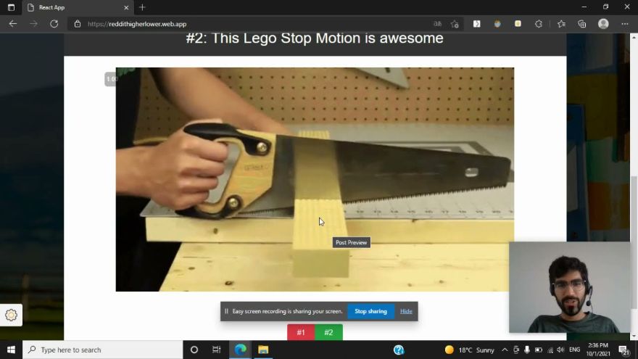The width and height of the screenshot is (638, 359).
Task: Click the 1.00 playback speed badge
Action: click(x=111, y=79)
